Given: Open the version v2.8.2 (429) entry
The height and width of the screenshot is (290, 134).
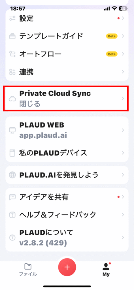Looking at the screenshot, I should [x=43, y=243].
